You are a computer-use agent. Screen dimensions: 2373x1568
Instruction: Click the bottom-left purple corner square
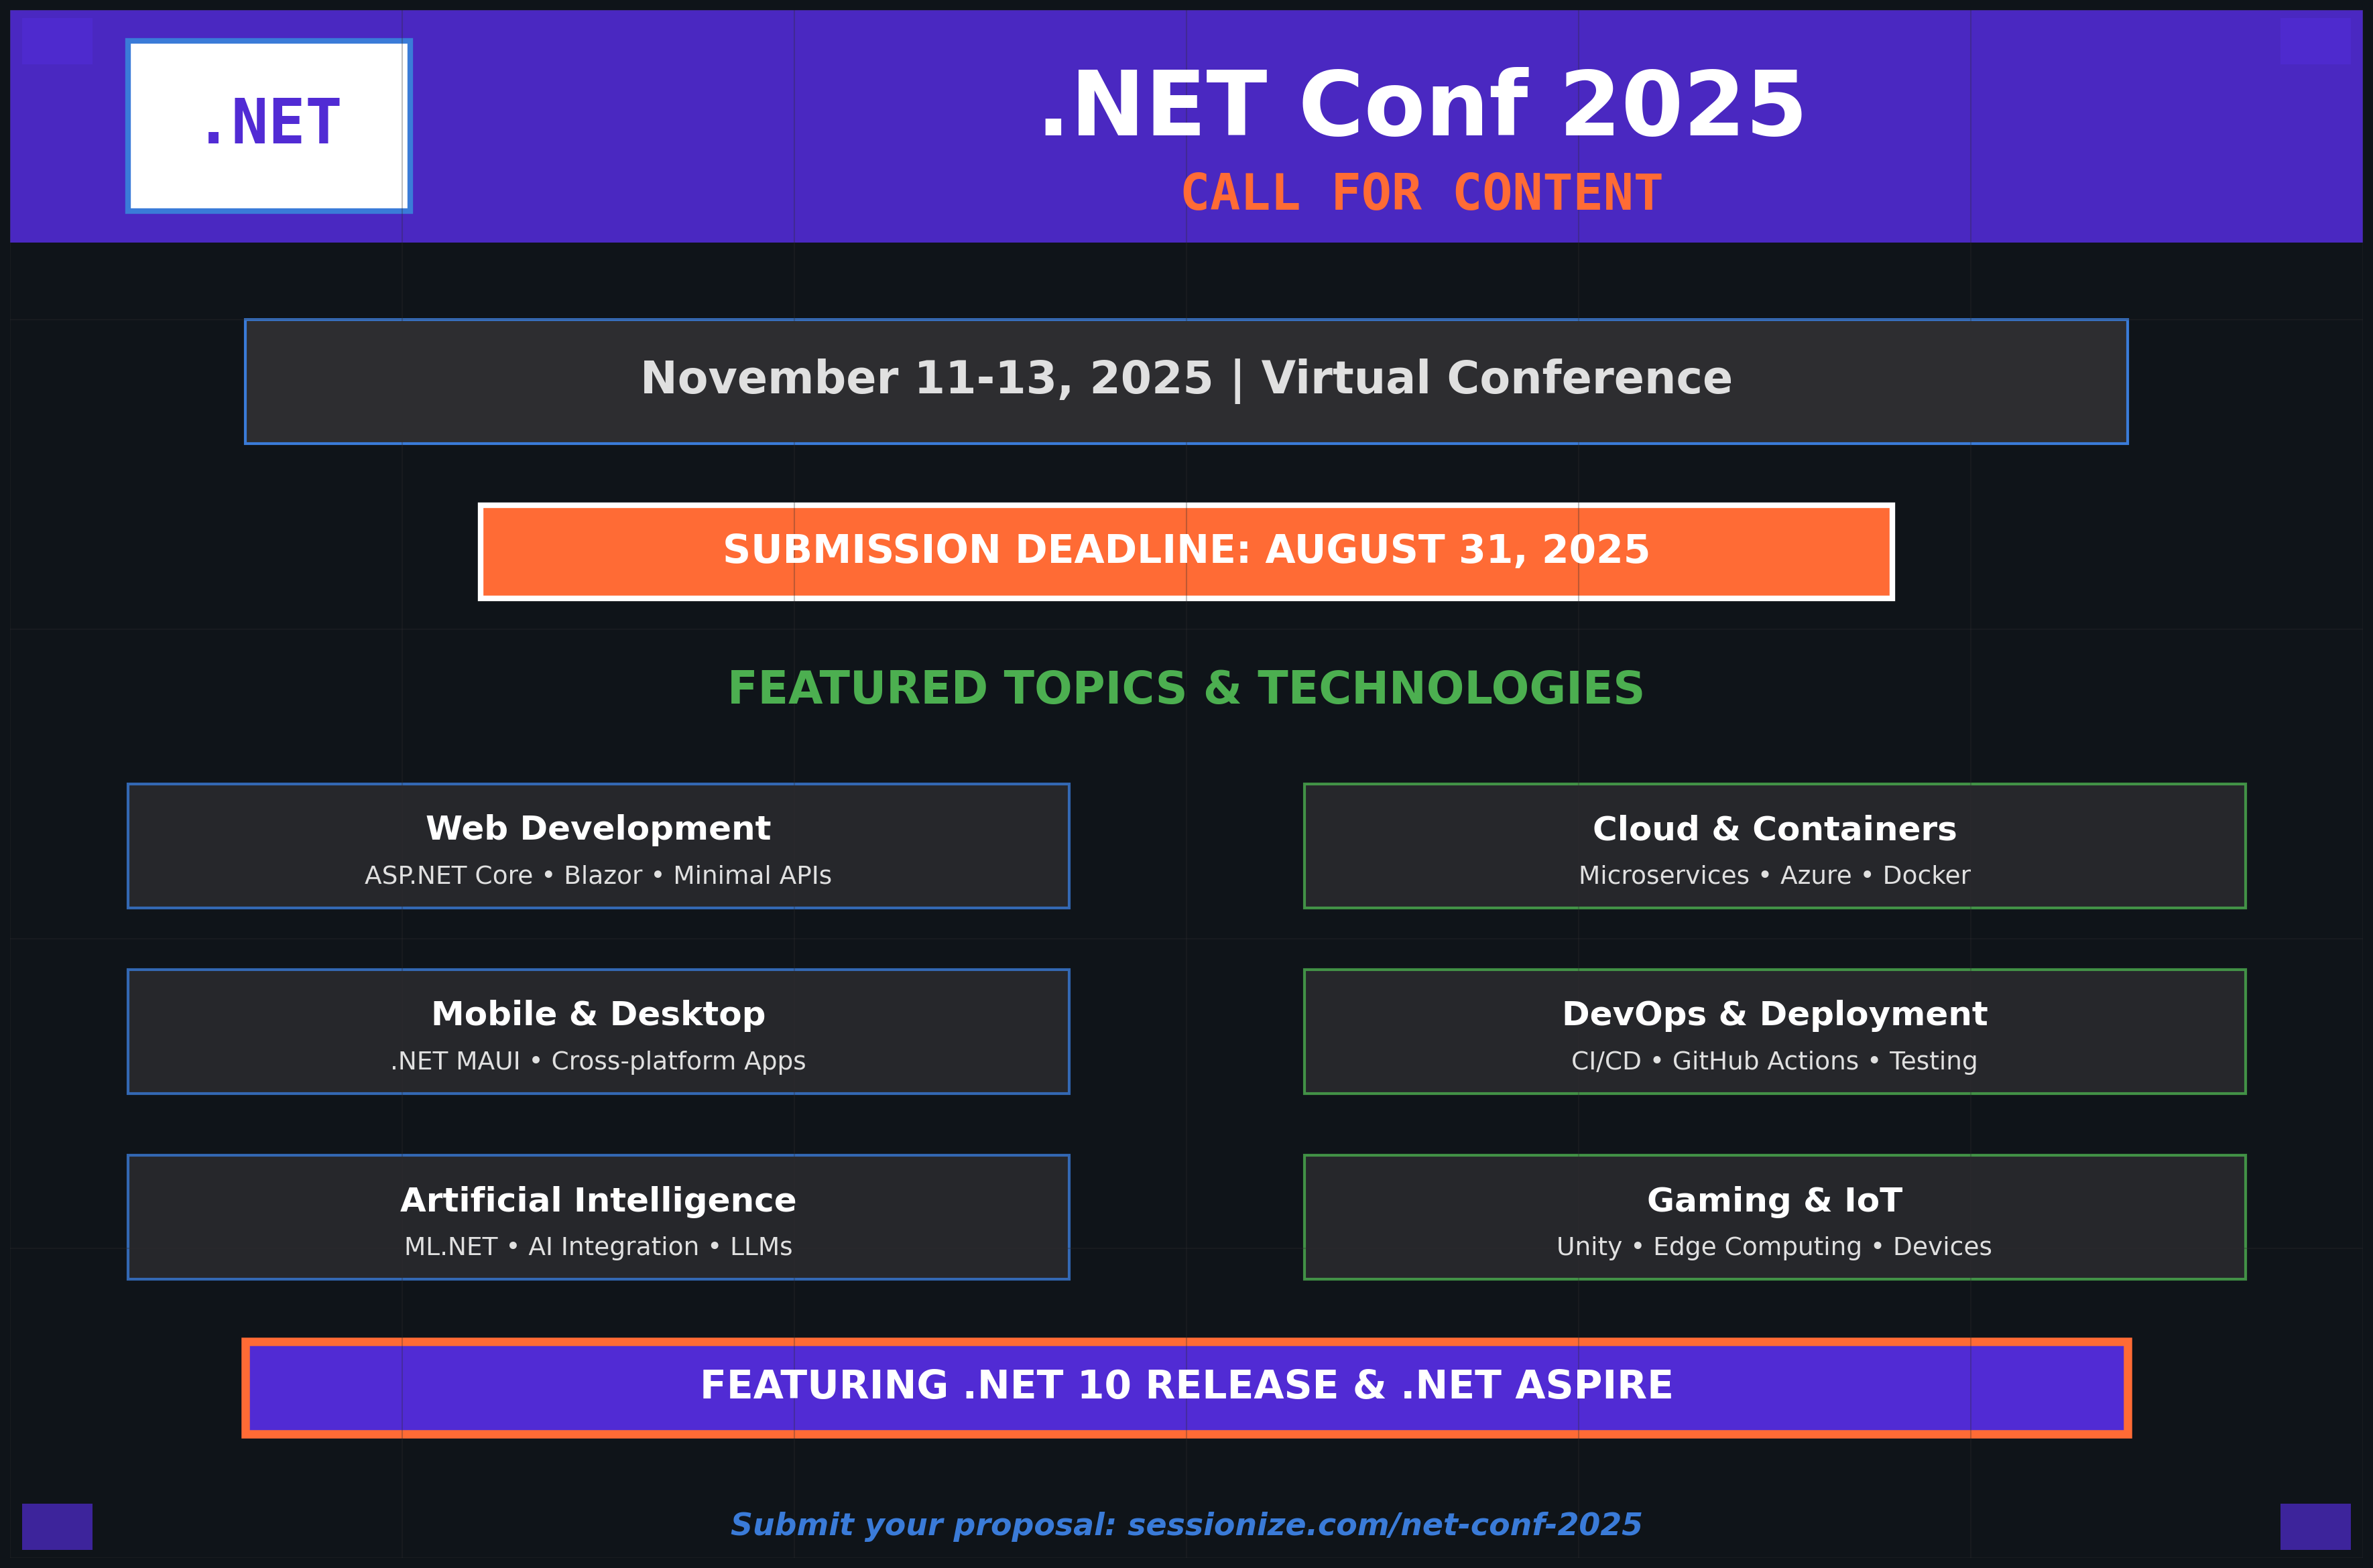coord(57,1526)
